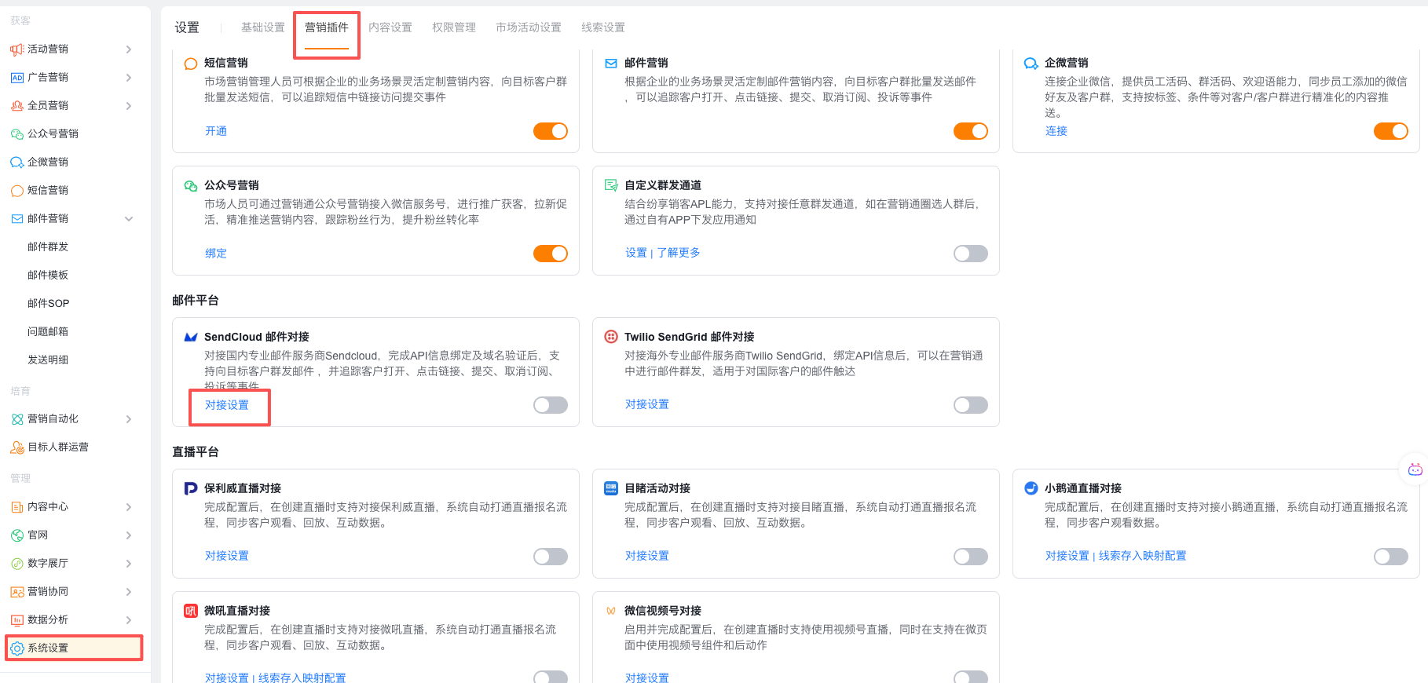Viewport: 1428px width, 683px height.
Task: Turn off the 短信营销 card switch
Action: (551, 131)
